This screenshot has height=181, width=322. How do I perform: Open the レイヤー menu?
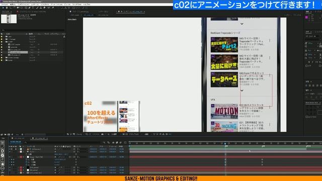tap(35, 5)
